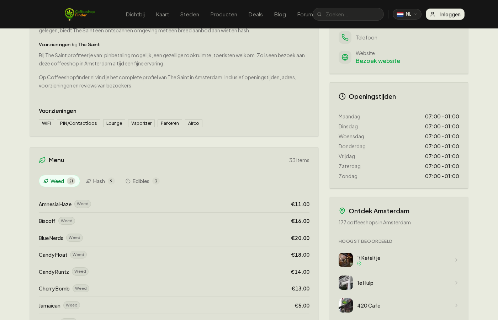Click the cookie icon in Edibles tab
Screen dimensions: 498x320
coord(128,181)
